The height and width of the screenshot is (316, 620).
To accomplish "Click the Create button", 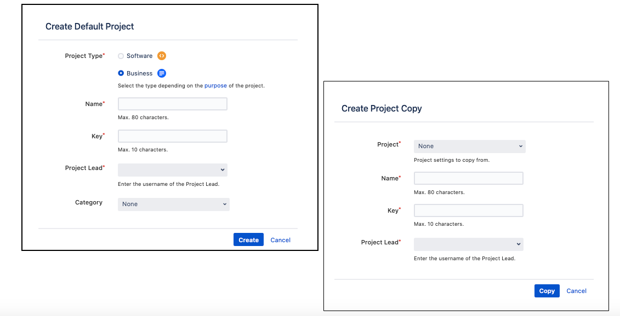I will pos(248,240).
